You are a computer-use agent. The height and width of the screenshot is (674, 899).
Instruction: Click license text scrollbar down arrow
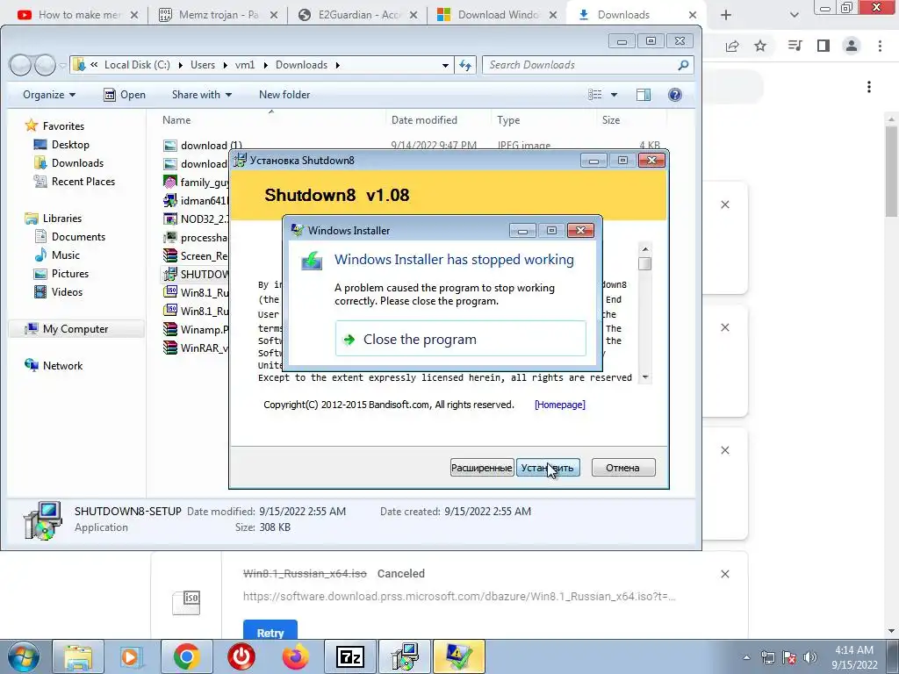coord(645,377)
